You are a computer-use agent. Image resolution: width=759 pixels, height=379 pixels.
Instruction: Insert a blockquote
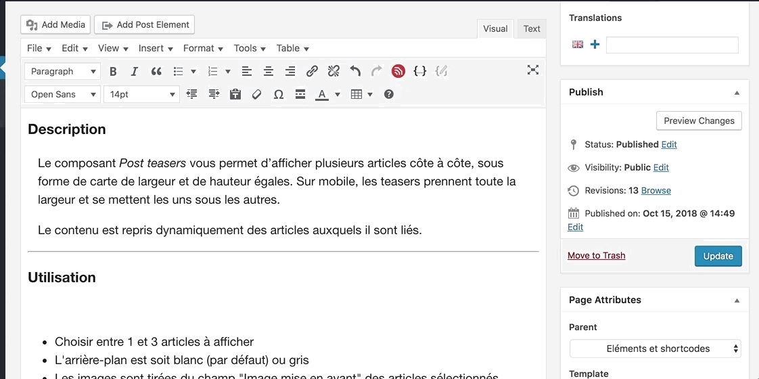(156, 72)
